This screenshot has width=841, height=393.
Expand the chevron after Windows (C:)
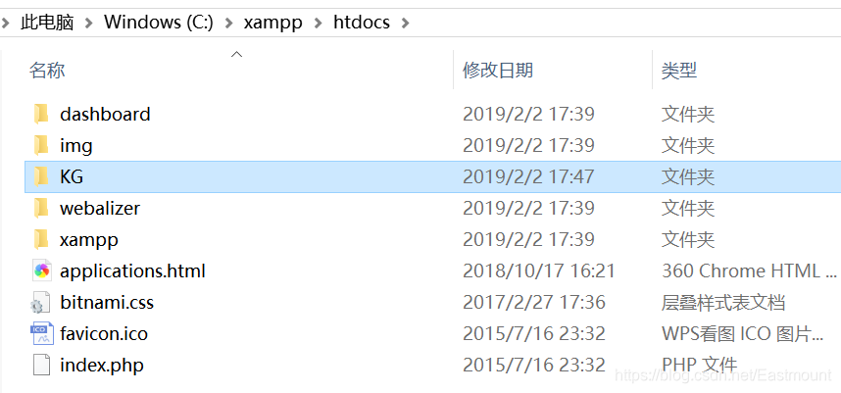pyautogui.click(x=229, y=23)
